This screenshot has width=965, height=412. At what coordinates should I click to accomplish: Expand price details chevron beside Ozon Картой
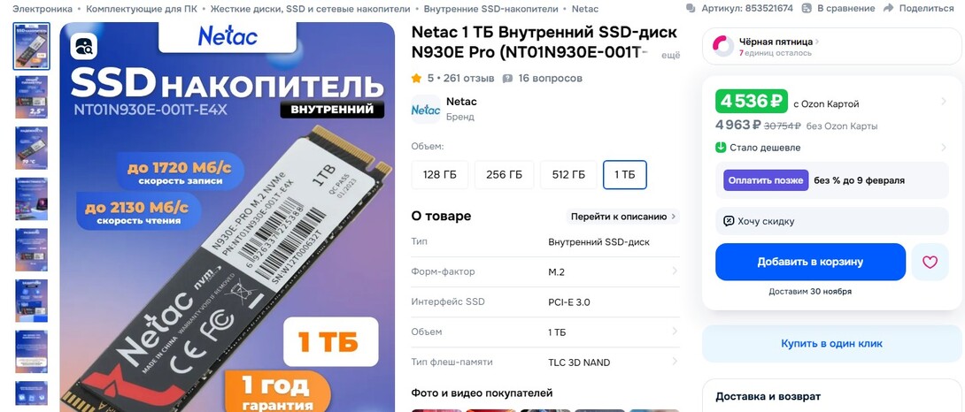944,102
